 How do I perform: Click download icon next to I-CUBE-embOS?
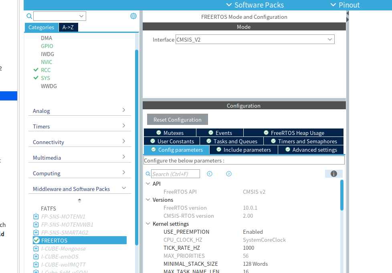(36, 257)
